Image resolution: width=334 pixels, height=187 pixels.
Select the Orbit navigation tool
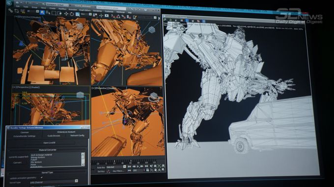click(x=159, y=170)
